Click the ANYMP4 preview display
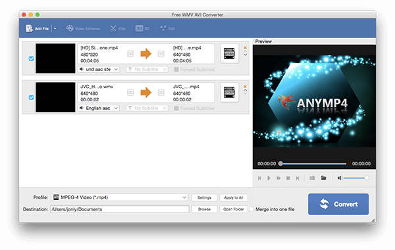395x250 pixels. (x=314, y=101)
